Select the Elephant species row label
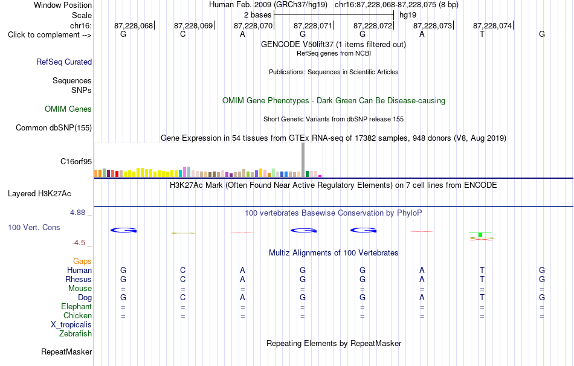This screenshot has height=366, width=574. (x=77, y=306)
